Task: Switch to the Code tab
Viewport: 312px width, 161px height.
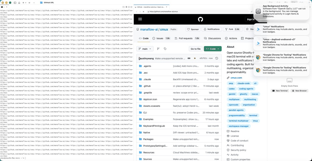Action: click(x=144, y=38)
